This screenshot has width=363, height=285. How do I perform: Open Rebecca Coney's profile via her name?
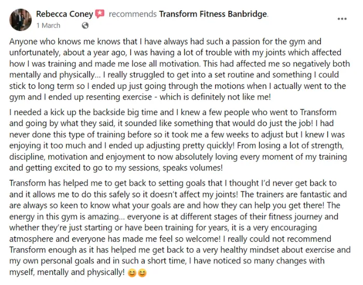65,14
